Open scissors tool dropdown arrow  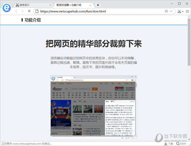point(183,11)
